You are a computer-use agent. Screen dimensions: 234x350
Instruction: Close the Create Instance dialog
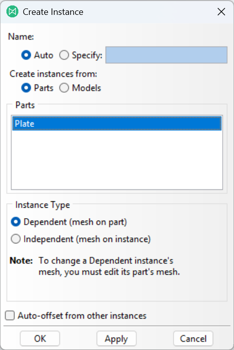tap(221, 12)
